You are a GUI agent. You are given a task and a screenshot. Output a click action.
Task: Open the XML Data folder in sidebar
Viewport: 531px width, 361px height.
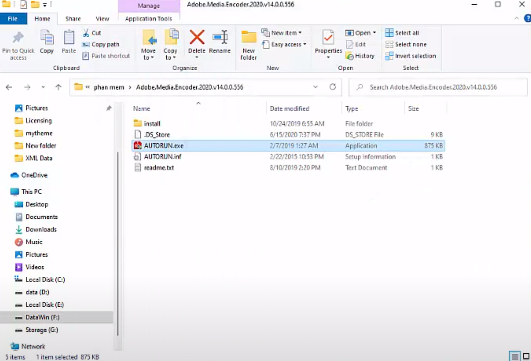pyautogui.click(x=34, y=158)
